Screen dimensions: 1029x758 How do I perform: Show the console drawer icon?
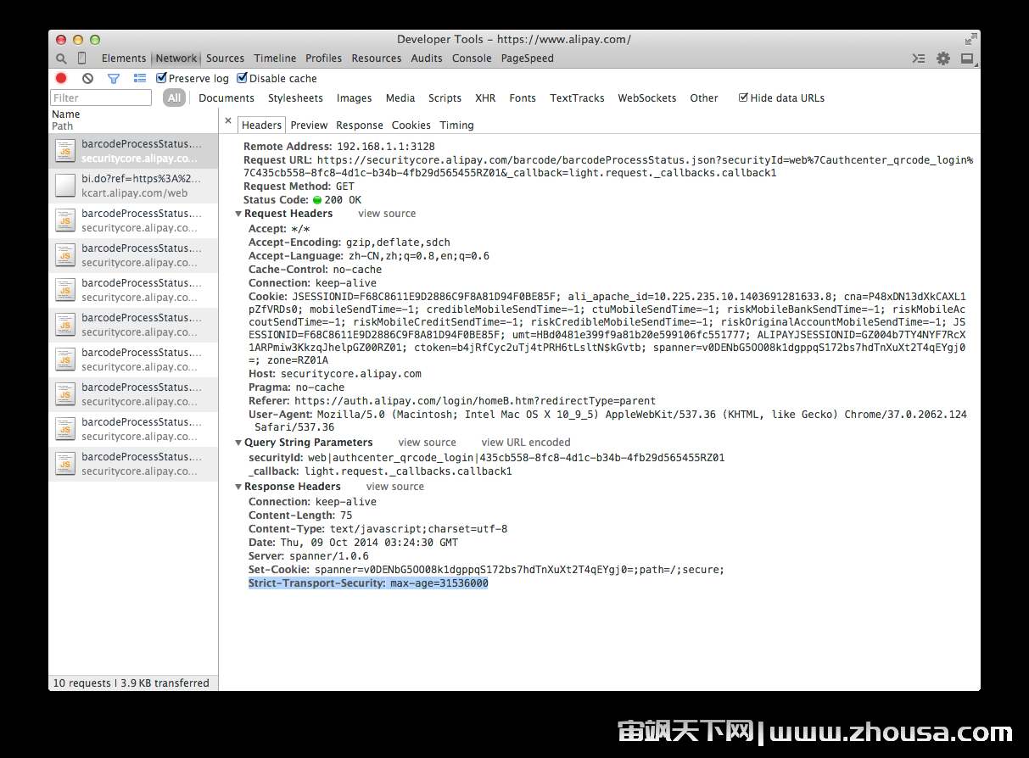(x=919, y=59)
